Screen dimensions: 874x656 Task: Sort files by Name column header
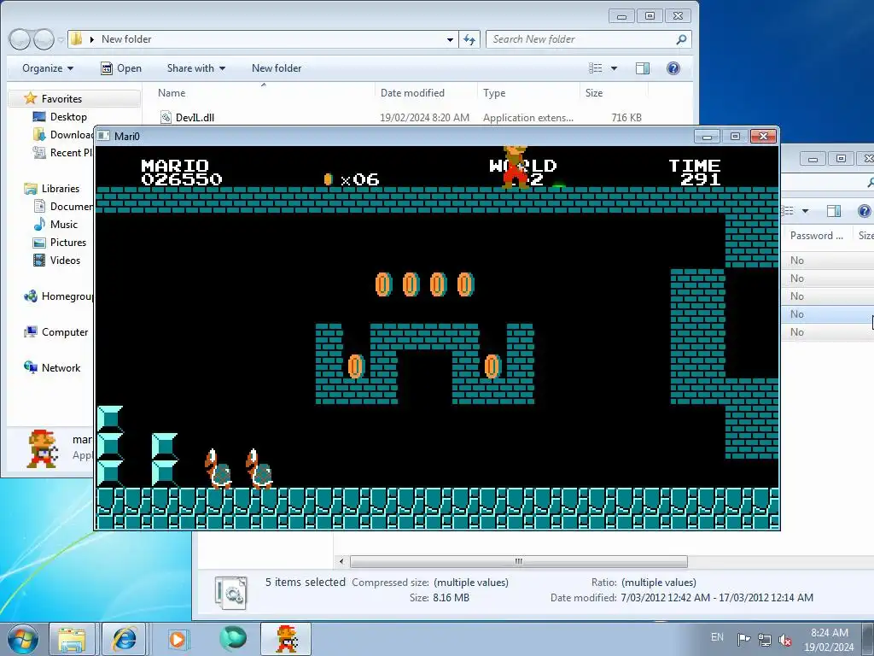[172, 93]
